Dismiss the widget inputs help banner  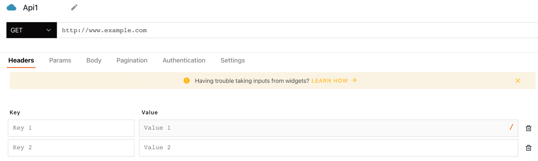tap(518, 80)
